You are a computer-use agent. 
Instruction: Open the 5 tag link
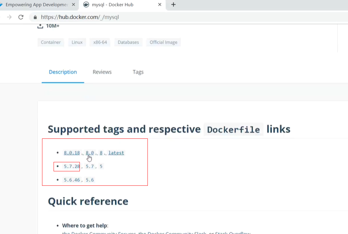click(101, 166)
